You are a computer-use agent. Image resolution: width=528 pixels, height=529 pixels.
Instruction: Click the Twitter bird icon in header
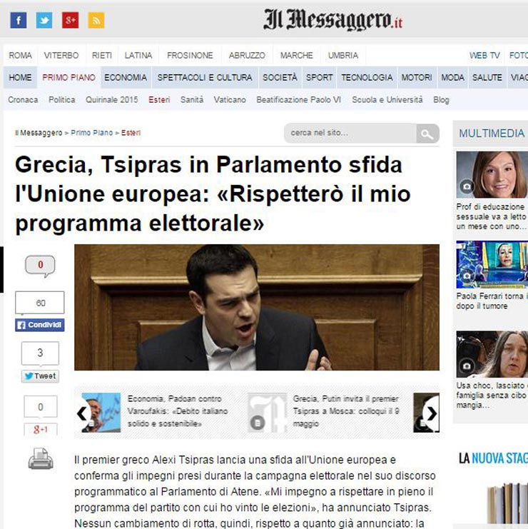(x=44, y=20)
